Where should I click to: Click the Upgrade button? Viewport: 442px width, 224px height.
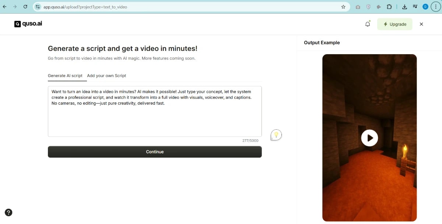click(x=394, y=24)
